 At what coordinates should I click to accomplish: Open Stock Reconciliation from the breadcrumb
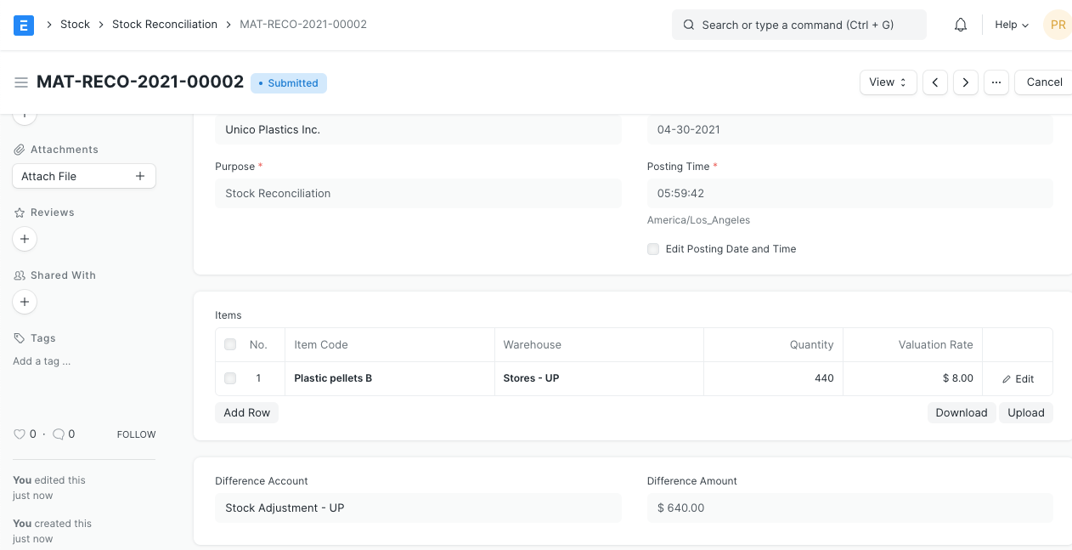165,25
